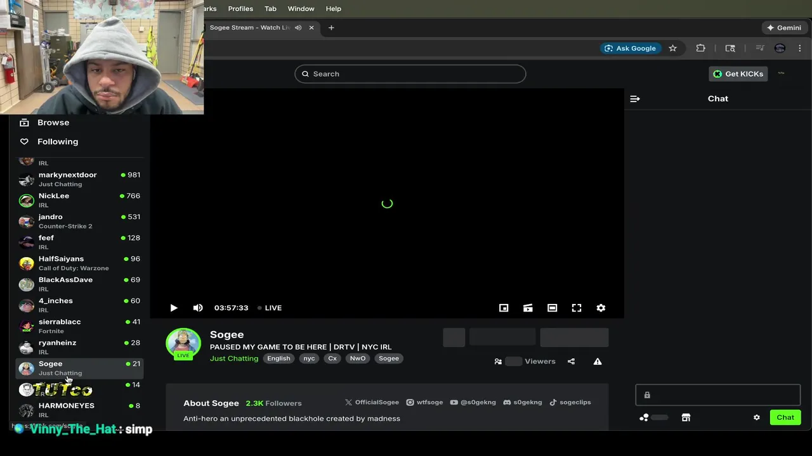
Task: Open the Tab menu
Action: click(x=270, y=9)
